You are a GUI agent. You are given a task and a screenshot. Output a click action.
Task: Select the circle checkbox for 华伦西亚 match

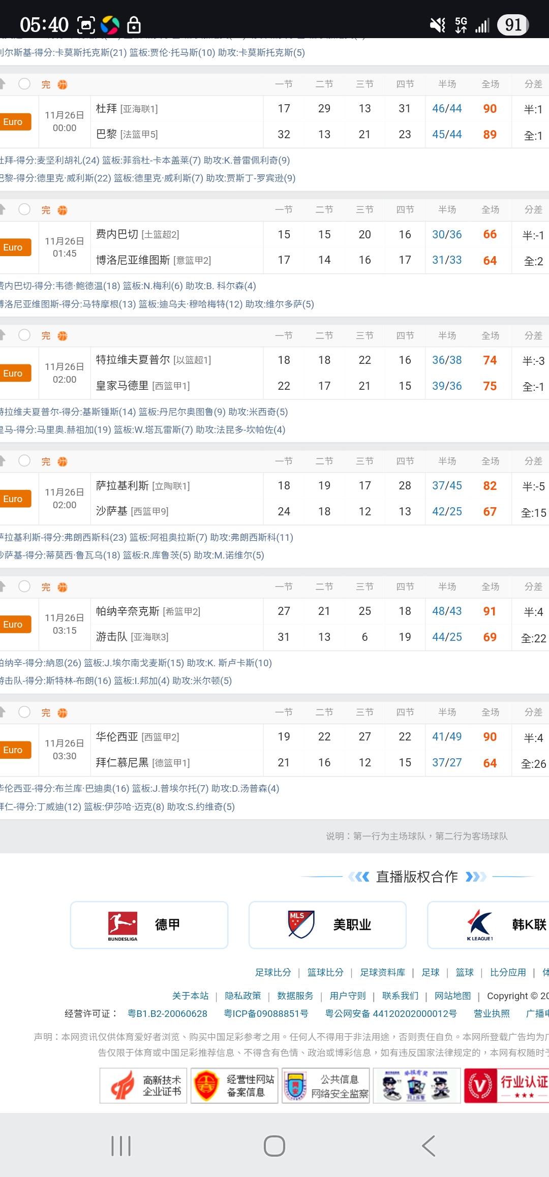[24, 712]
